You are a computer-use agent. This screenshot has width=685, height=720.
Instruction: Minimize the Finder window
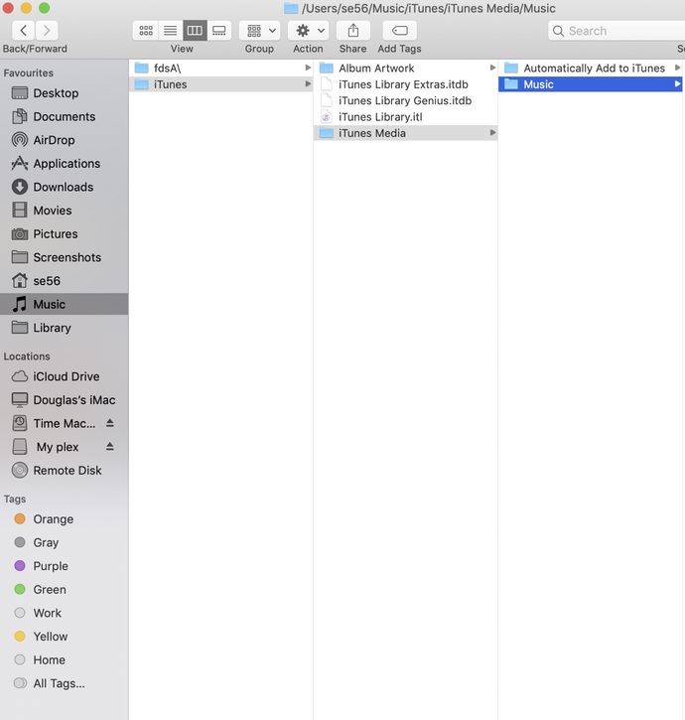click(26, 8)
